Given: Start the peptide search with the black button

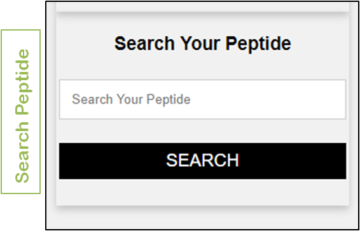Looking at the screenshot, I should (x=202, y=161).
